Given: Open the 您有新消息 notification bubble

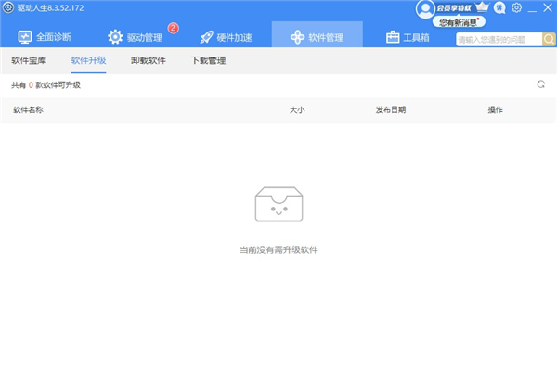Looking at the screenshot, I should [x=459, y=22].
